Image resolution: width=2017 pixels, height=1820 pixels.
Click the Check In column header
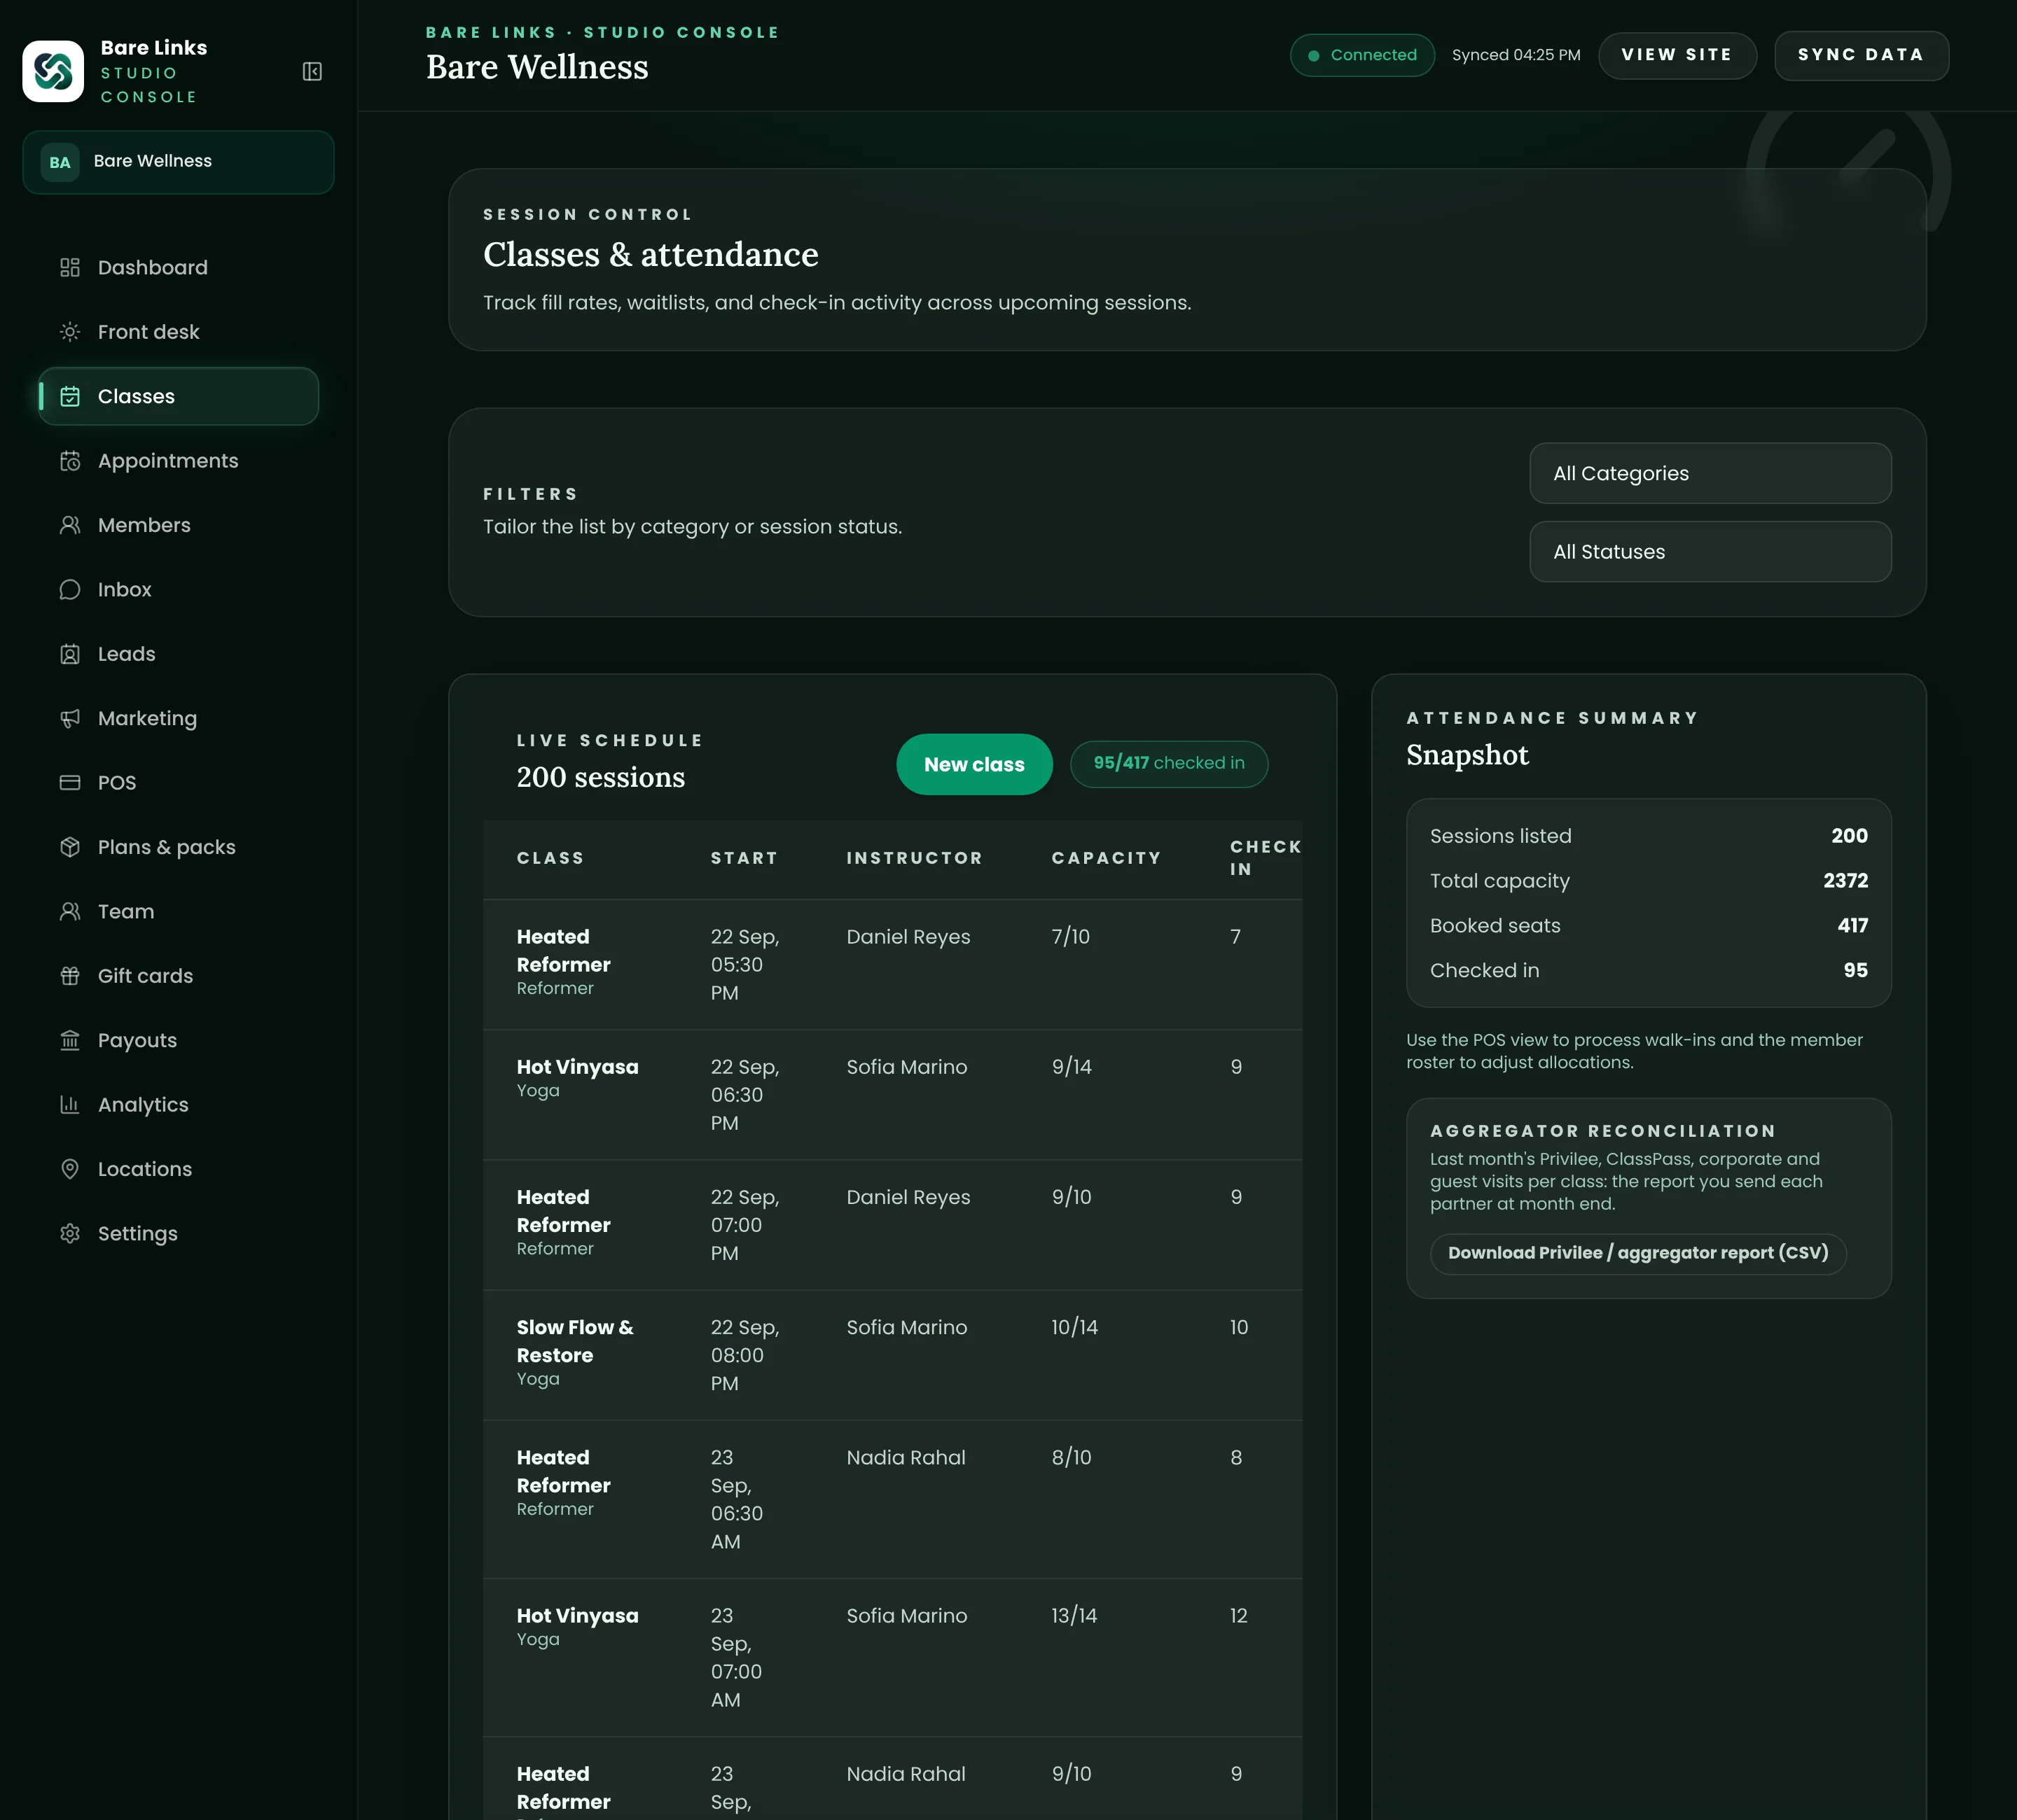[x=1265, y=858]
